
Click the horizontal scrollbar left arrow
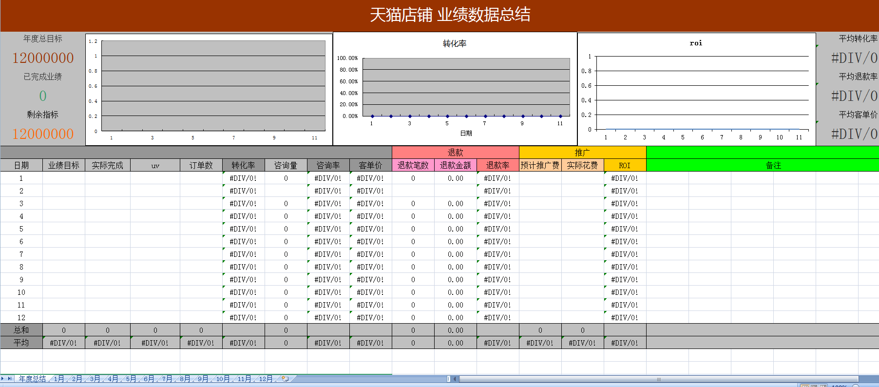pos(455,379)
